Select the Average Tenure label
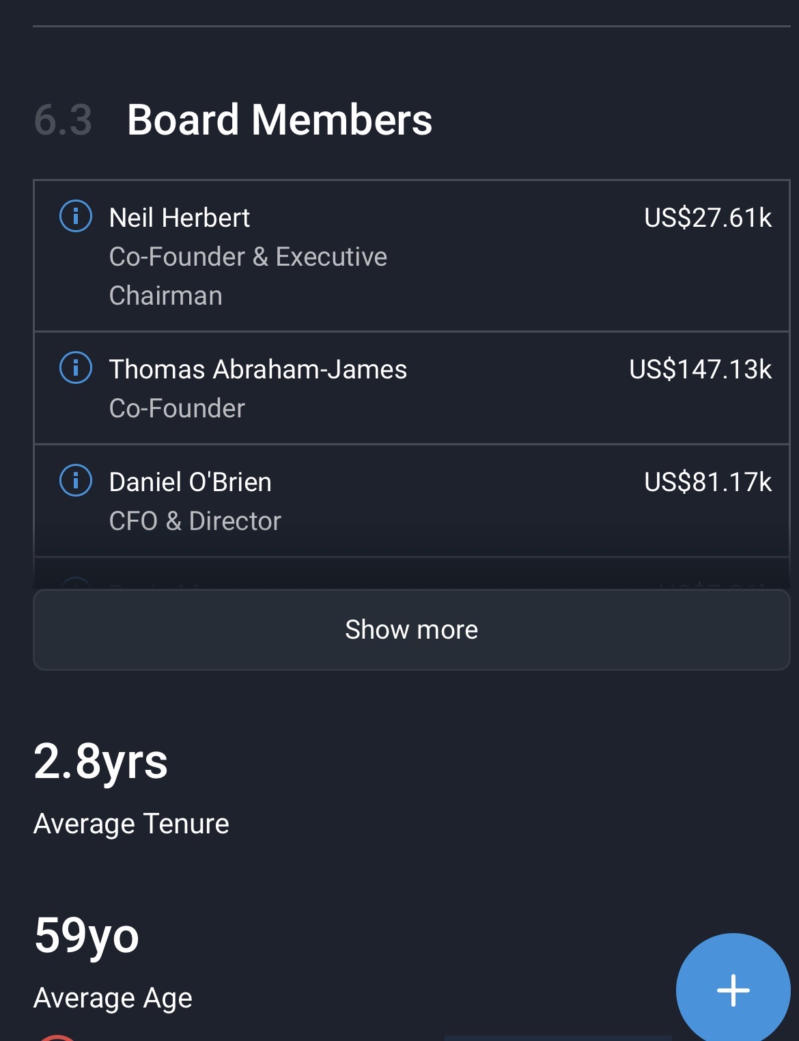Viewport: 799px width, 1041px height. [x=131, y=824]
